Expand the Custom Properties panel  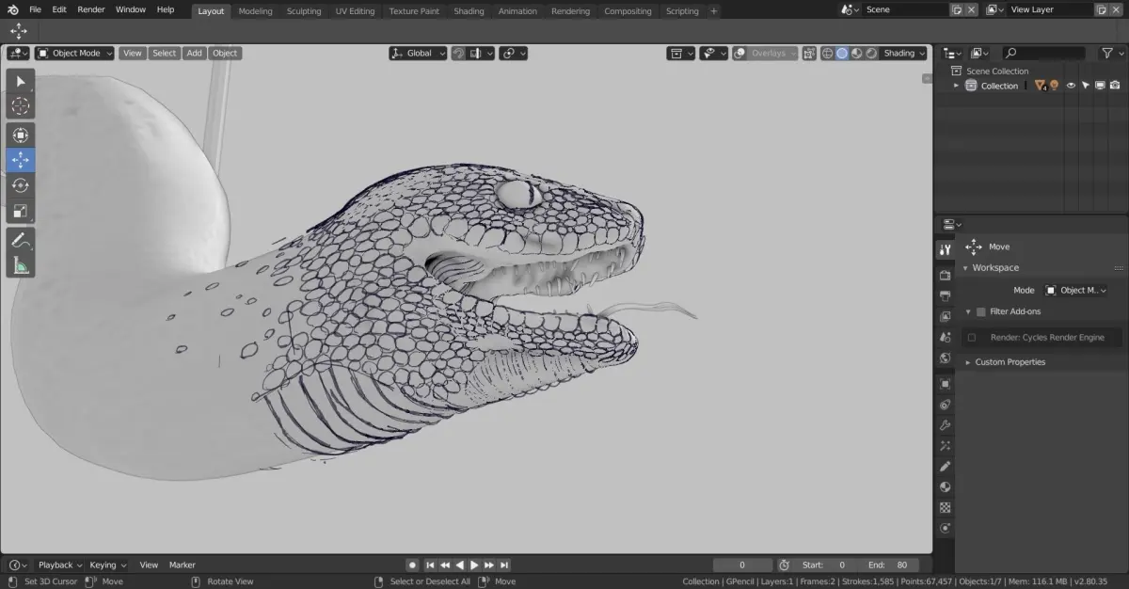[x=1009, y=362]
